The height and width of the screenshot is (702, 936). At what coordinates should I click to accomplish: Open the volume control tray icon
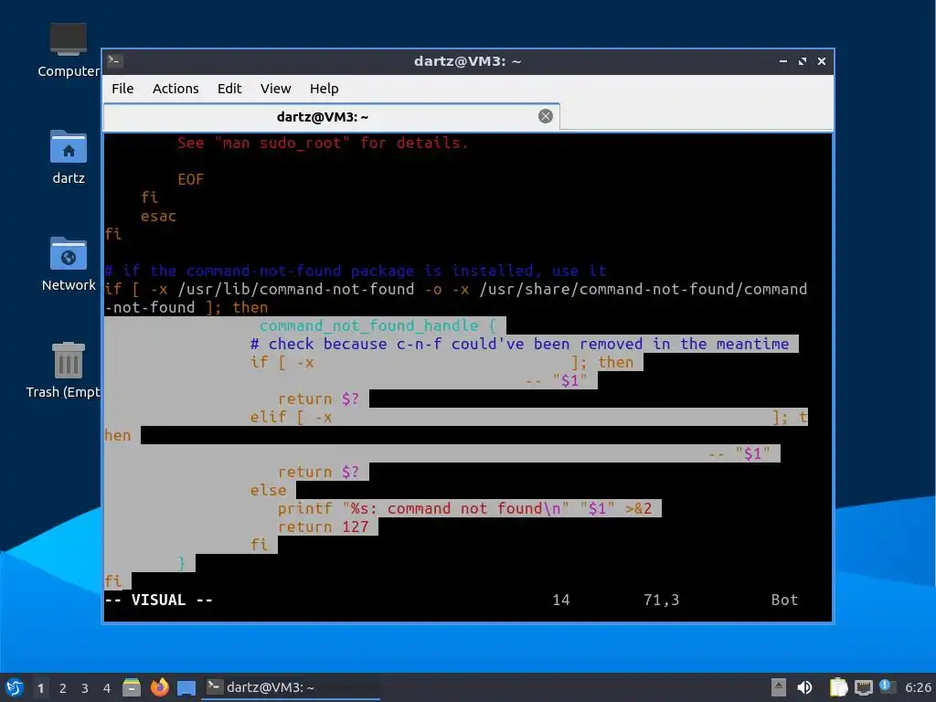click(x=804, y=687)
